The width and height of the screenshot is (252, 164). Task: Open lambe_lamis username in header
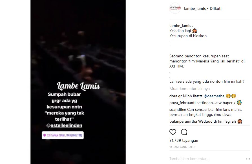pos(195,8)
